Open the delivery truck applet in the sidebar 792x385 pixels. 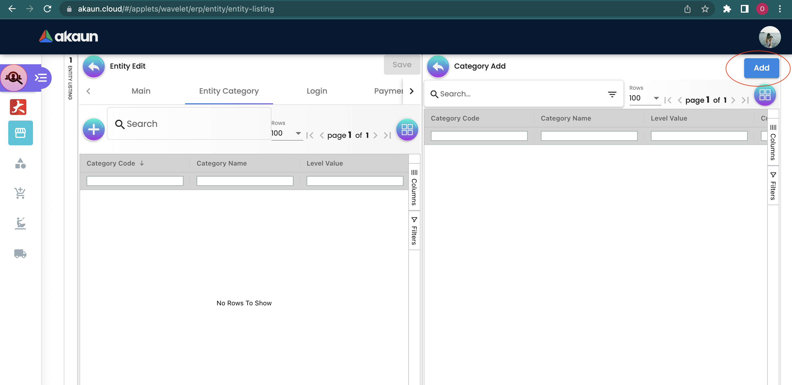tap(20, 253)
